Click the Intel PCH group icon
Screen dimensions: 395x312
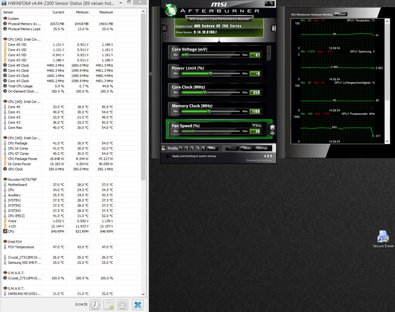point(5,242)
